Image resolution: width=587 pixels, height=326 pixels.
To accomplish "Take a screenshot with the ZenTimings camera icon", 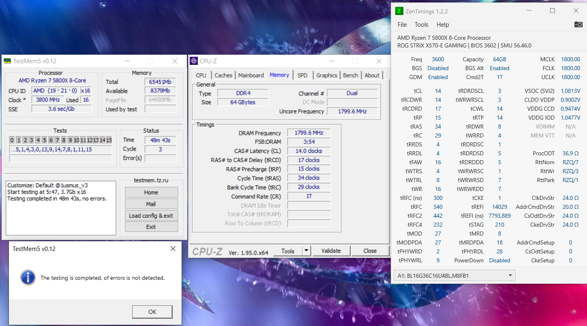I will [x=578, y=24].
